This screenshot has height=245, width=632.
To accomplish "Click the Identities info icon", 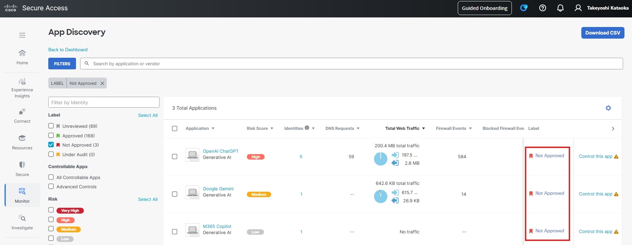I will 307,128.
